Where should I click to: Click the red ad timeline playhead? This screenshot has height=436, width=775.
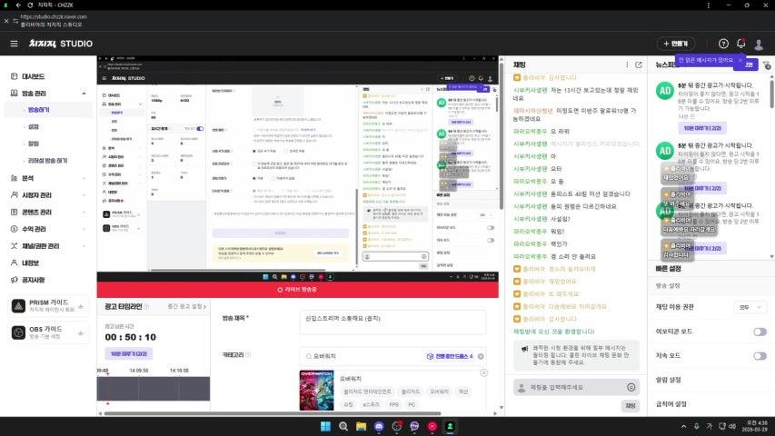click(x=108, y=389)
